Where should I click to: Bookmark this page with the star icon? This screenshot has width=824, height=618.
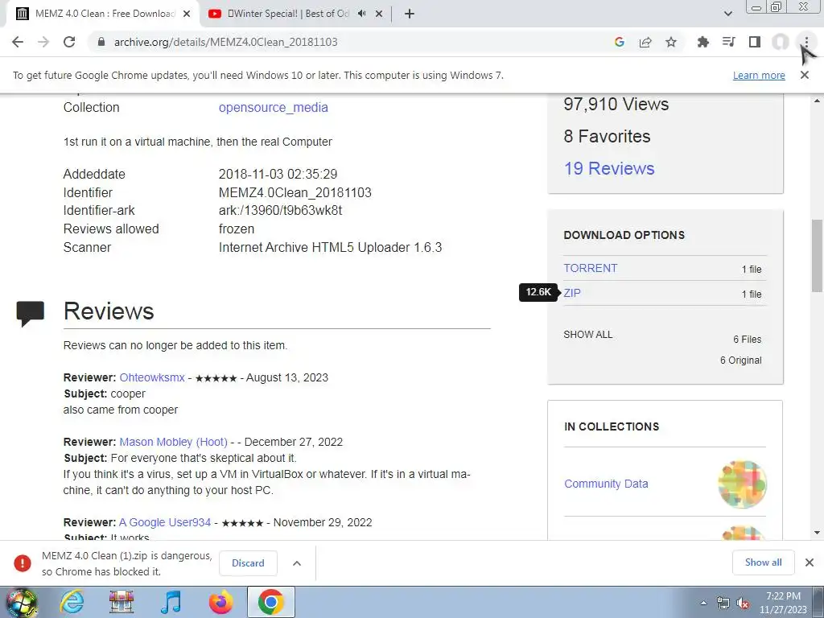point(671,42)
